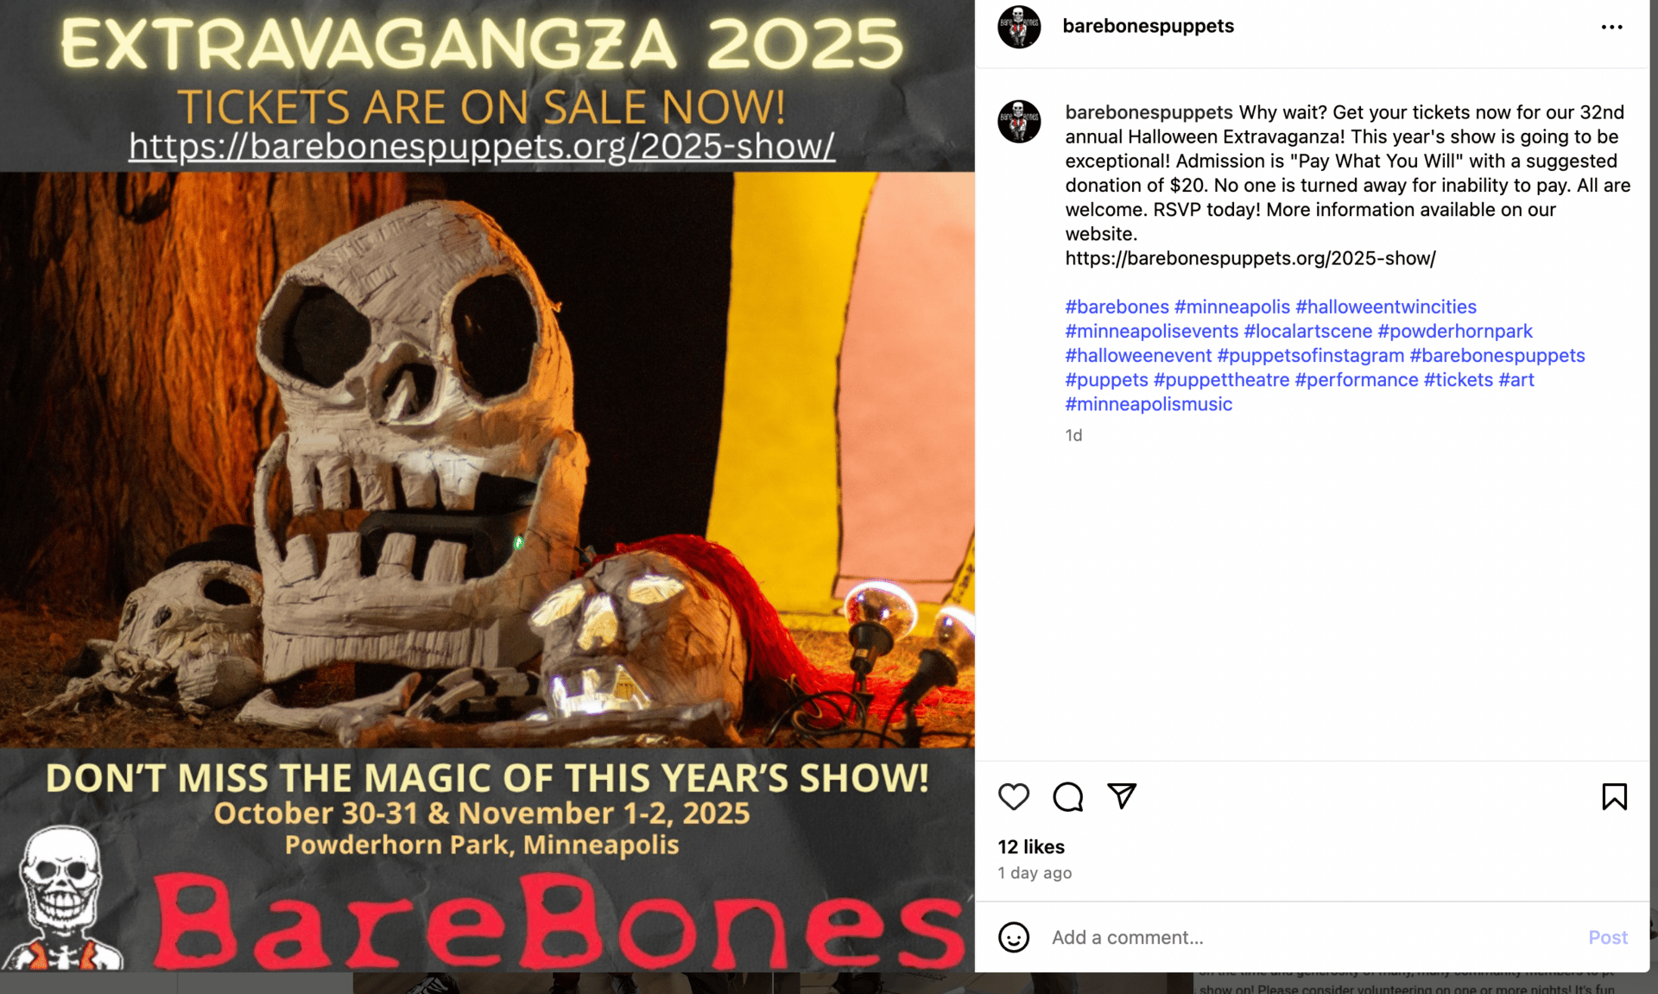
Task: Open barebonespuppets username in header
Action: [1148, 26]
